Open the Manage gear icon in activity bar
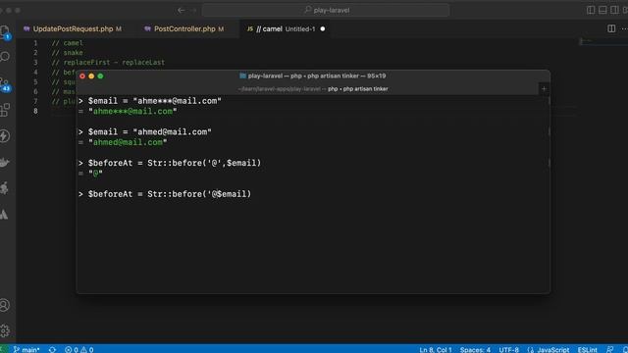This screenshot has height=353, width=628. [x=5, y=330]
